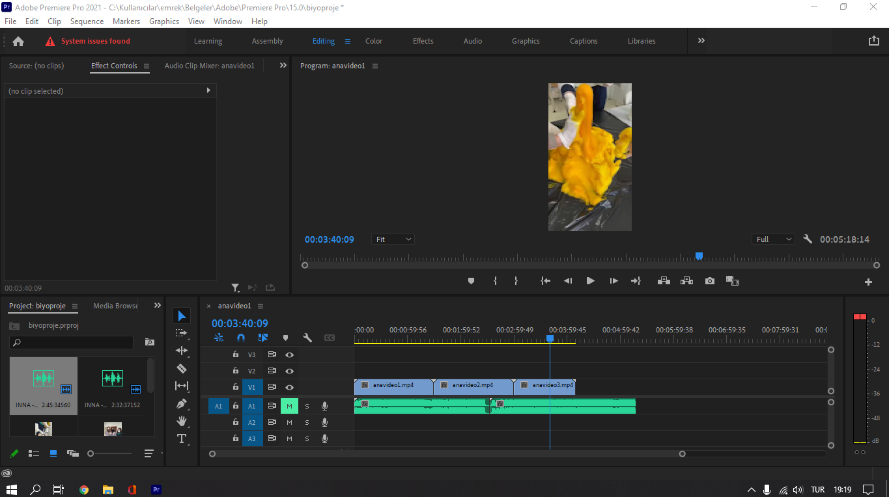Image resolution: width=889 pixels, height=497 pixels.
Task: Add a marker in Program monitor
Action: coord(472,281)
